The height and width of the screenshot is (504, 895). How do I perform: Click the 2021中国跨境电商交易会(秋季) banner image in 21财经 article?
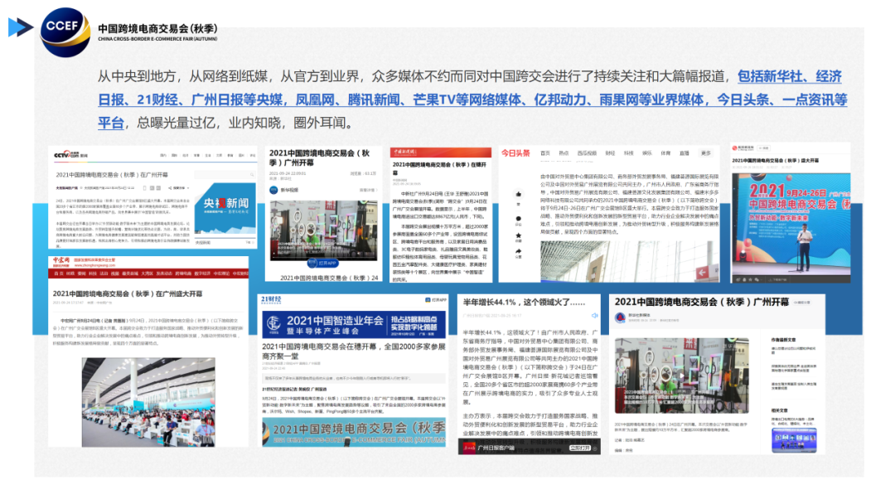click(x=353, y=432)
